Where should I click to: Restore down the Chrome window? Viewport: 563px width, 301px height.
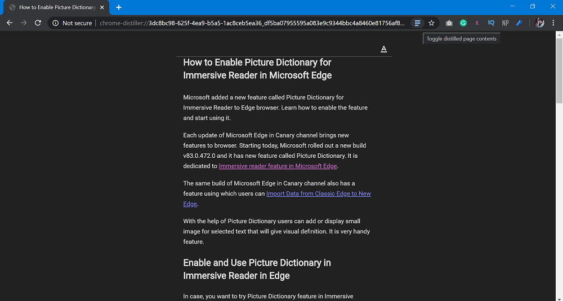(x=533, y=6)
